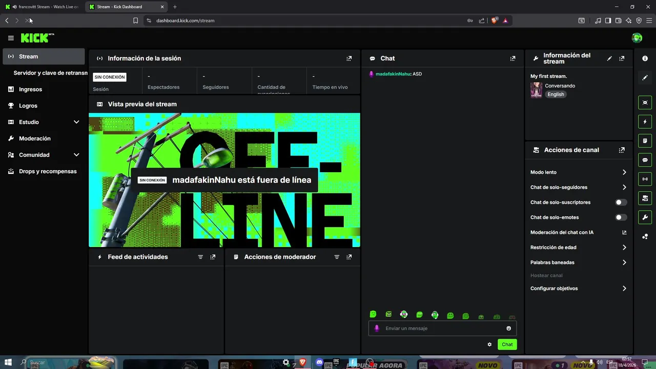Open the emote picker in message box
This screenshot has height=369, width=656.
[x=509, y=329]
